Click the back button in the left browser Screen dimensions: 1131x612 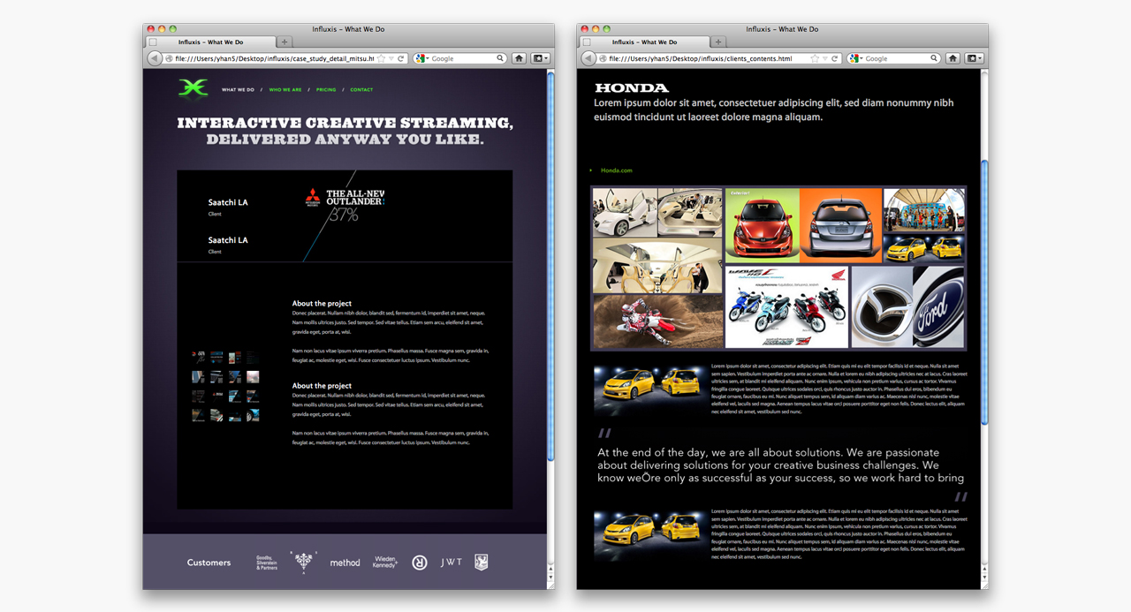tap(155, 58)
